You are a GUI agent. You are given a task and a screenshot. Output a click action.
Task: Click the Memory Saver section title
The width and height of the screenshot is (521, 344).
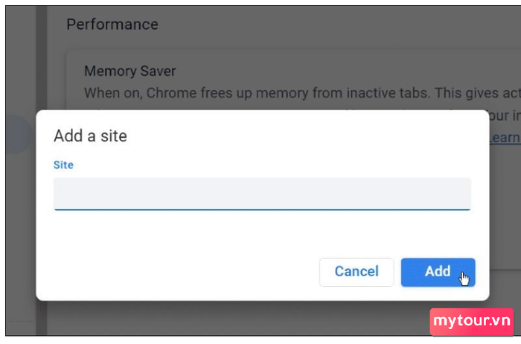tap(130, 71)
